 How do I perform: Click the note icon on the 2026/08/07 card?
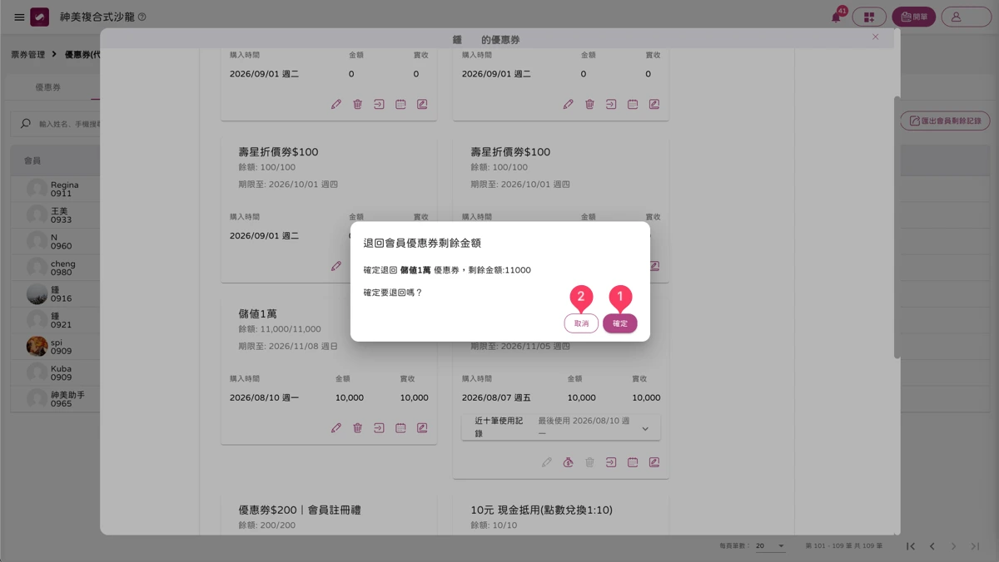[654, 462]
